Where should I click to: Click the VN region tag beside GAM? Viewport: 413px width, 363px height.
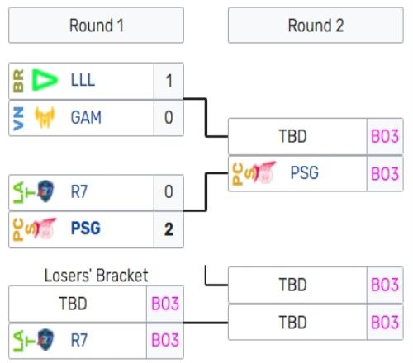[x=18, y=118]
